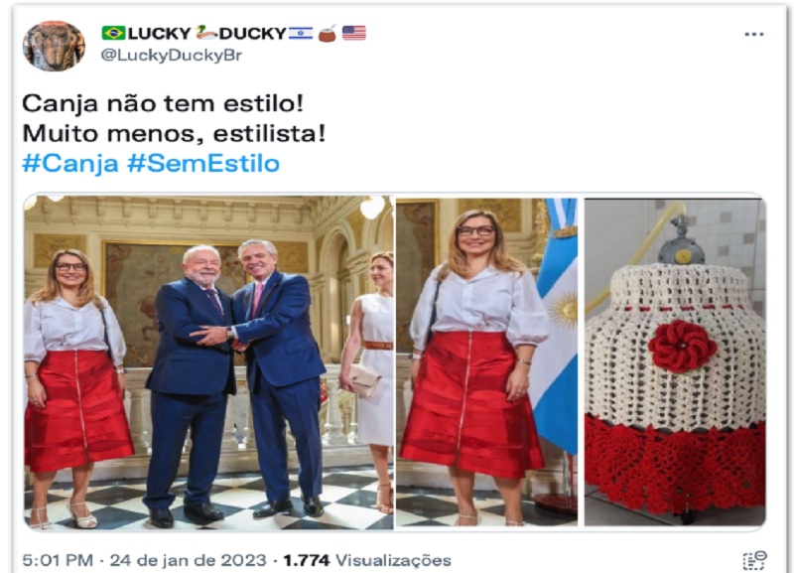Image resolution: width=794 pixels, height=573 pixels.
Task: Follow the #Canja hashtag
Action: point(70,164)
